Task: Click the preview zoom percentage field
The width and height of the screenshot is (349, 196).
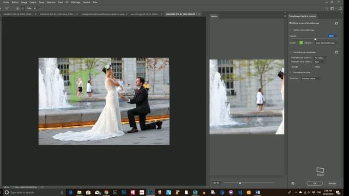Action: 216,183
